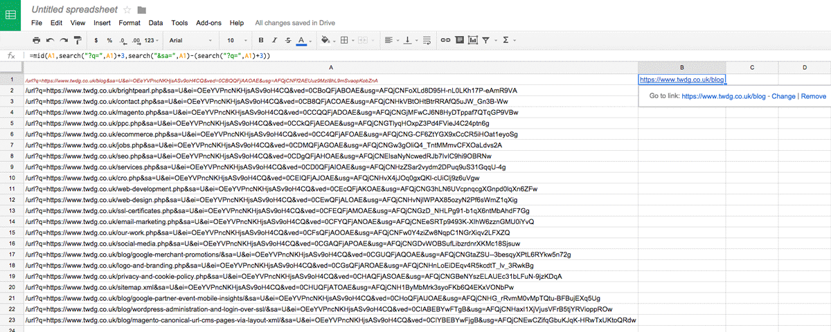Insert a chart
The image size is (831, 332).
click(x=472, y=40)
